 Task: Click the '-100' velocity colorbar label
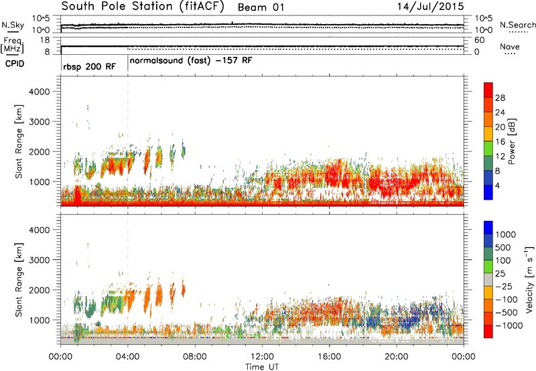tap(507, 299)
